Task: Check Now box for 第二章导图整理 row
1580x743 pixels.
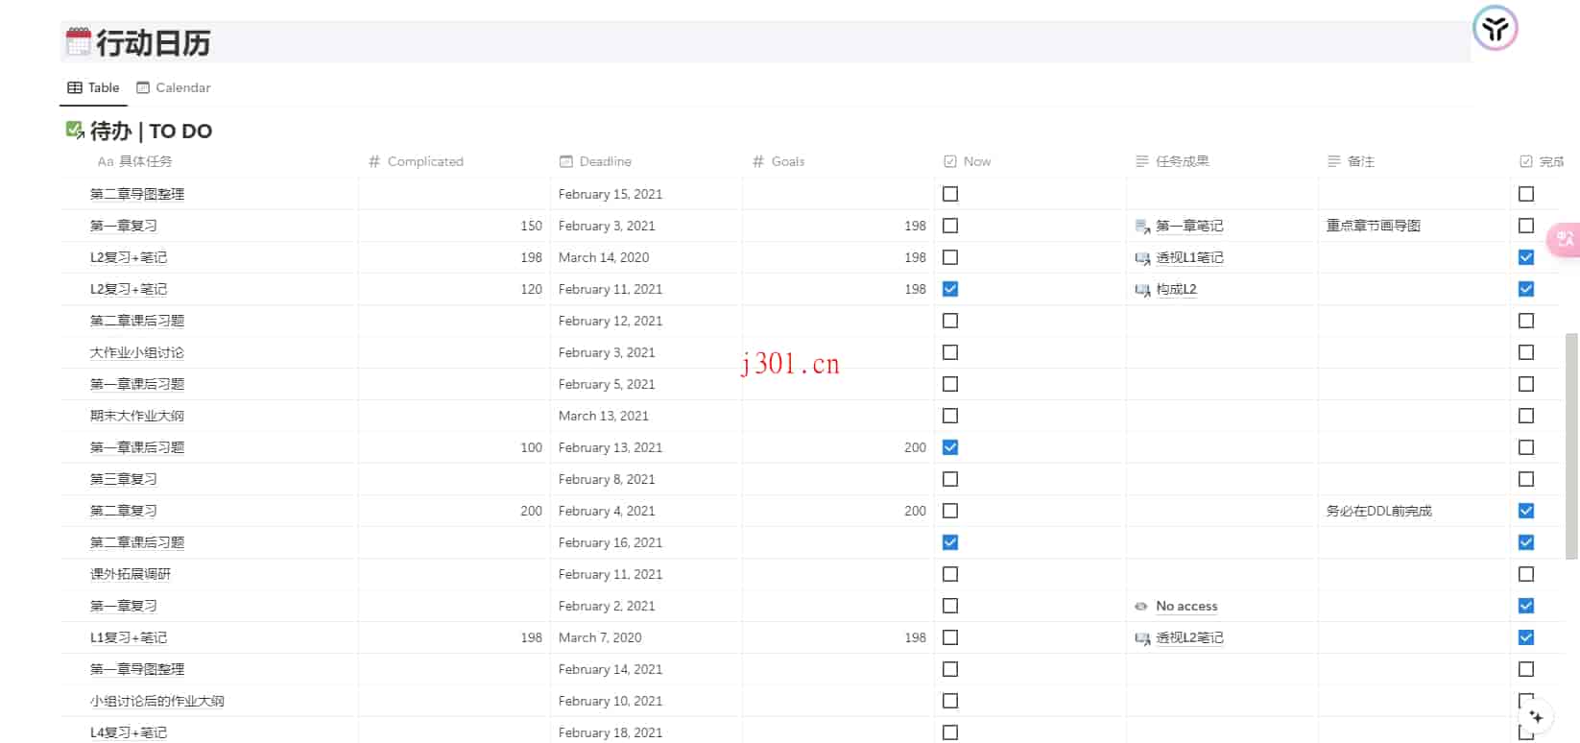Action: 950,194
